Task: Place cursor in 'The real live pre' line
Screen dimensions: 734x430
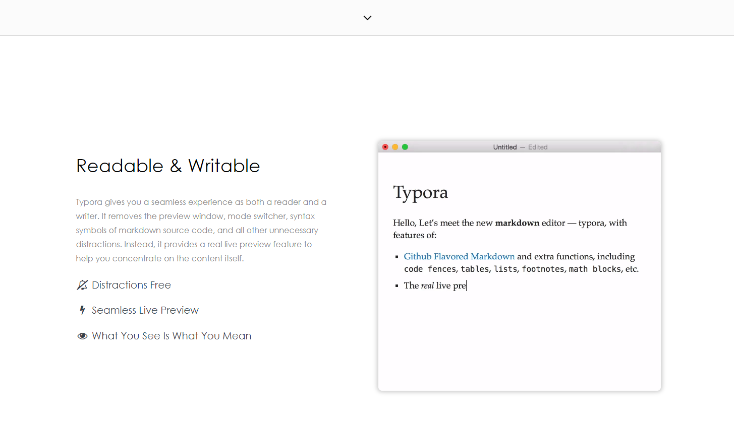Action: point(435,285)
